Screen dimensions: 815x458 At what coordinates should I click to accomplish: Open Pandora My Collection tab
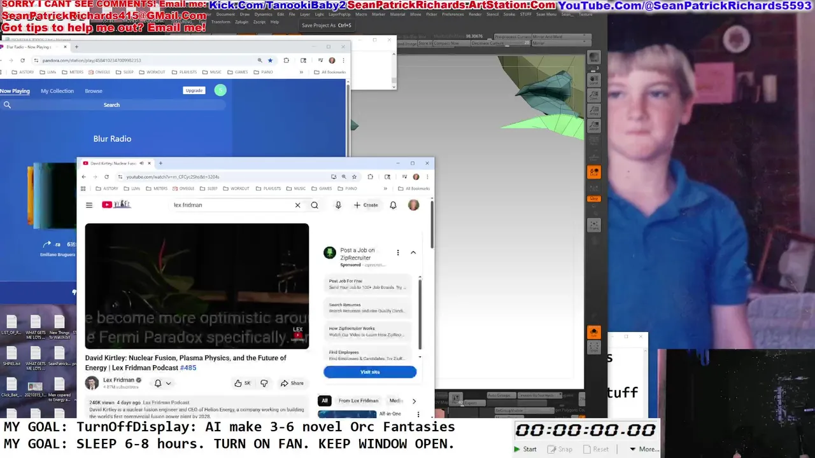coord(57,91)
